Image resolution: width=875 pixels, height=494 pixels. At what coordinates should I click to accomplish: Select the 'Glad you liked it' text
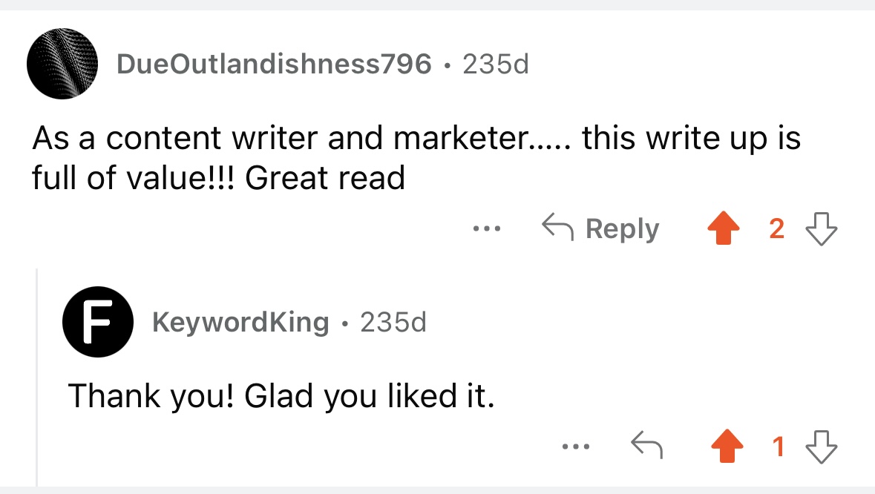(281, 396)
